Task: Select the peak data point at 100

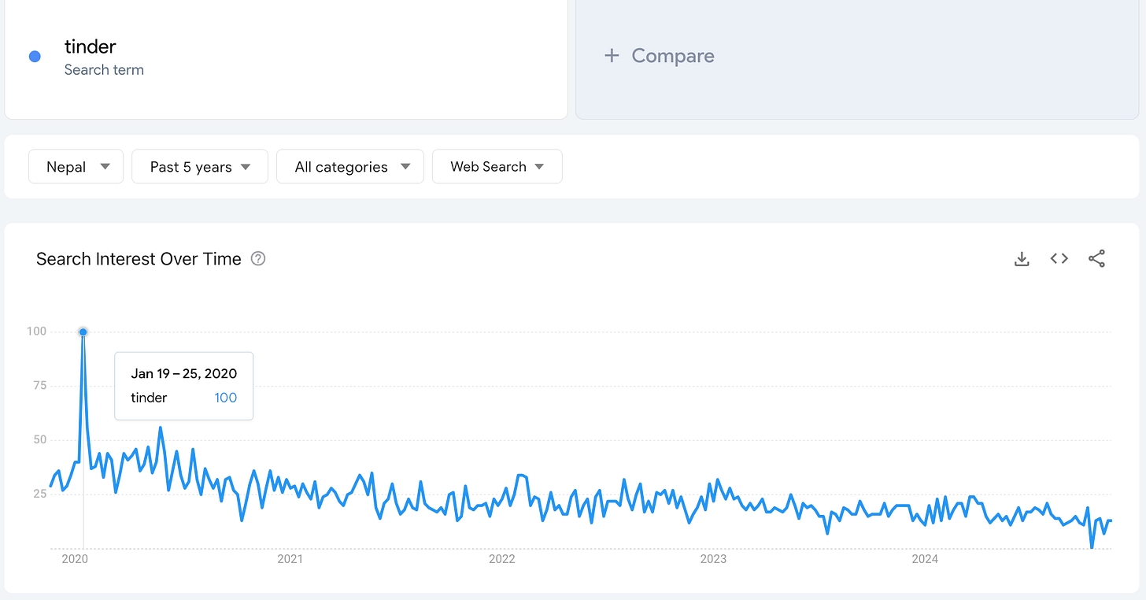Action: tap(83, 331)
